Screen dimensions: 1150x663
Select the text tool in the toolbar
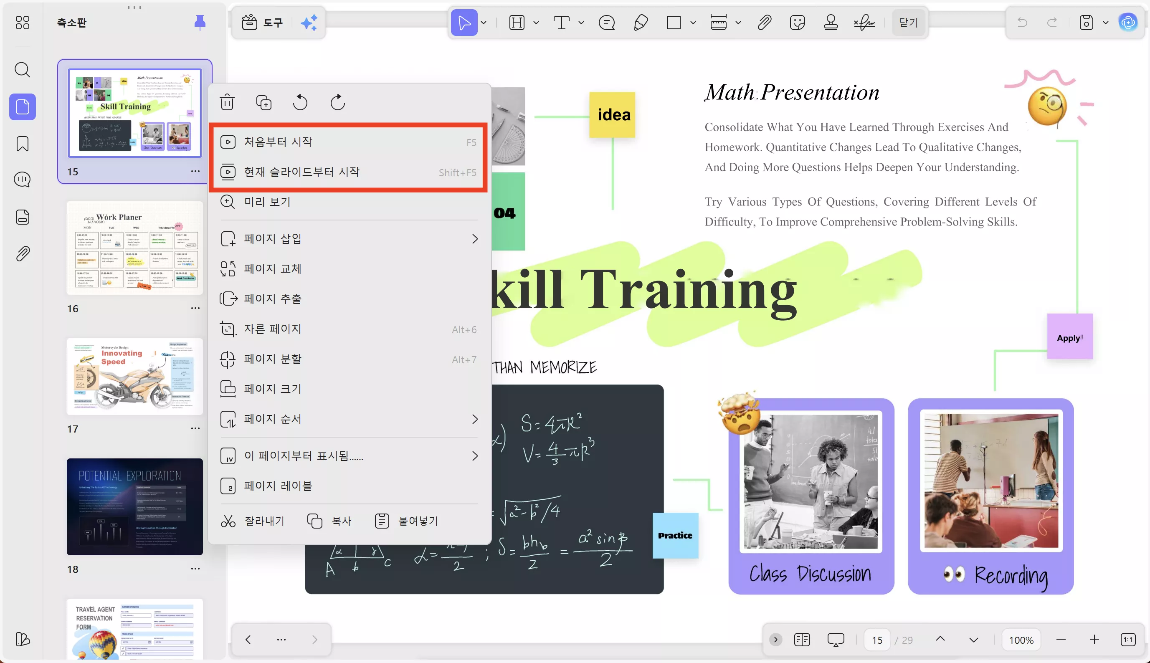coord(561,22)
